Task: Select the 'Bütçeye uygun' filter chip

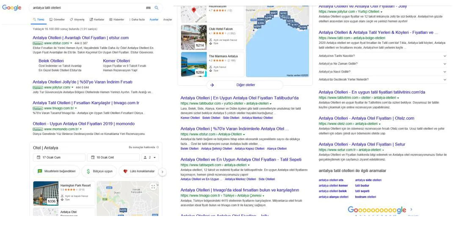Action: (x=99, y=171)
